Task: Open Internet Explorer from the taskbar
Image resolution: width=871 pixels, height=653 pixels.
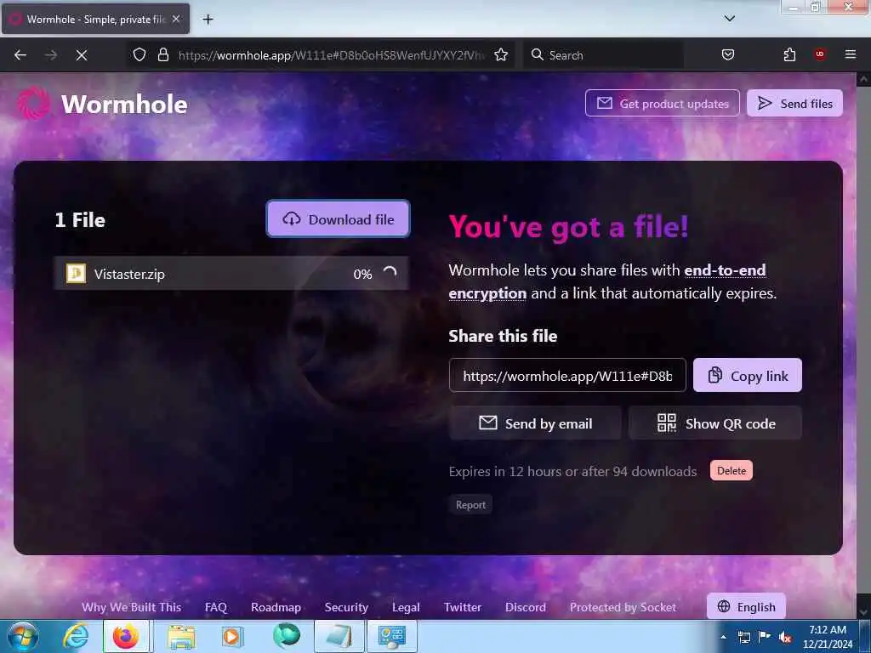Action: click(76, 636)
